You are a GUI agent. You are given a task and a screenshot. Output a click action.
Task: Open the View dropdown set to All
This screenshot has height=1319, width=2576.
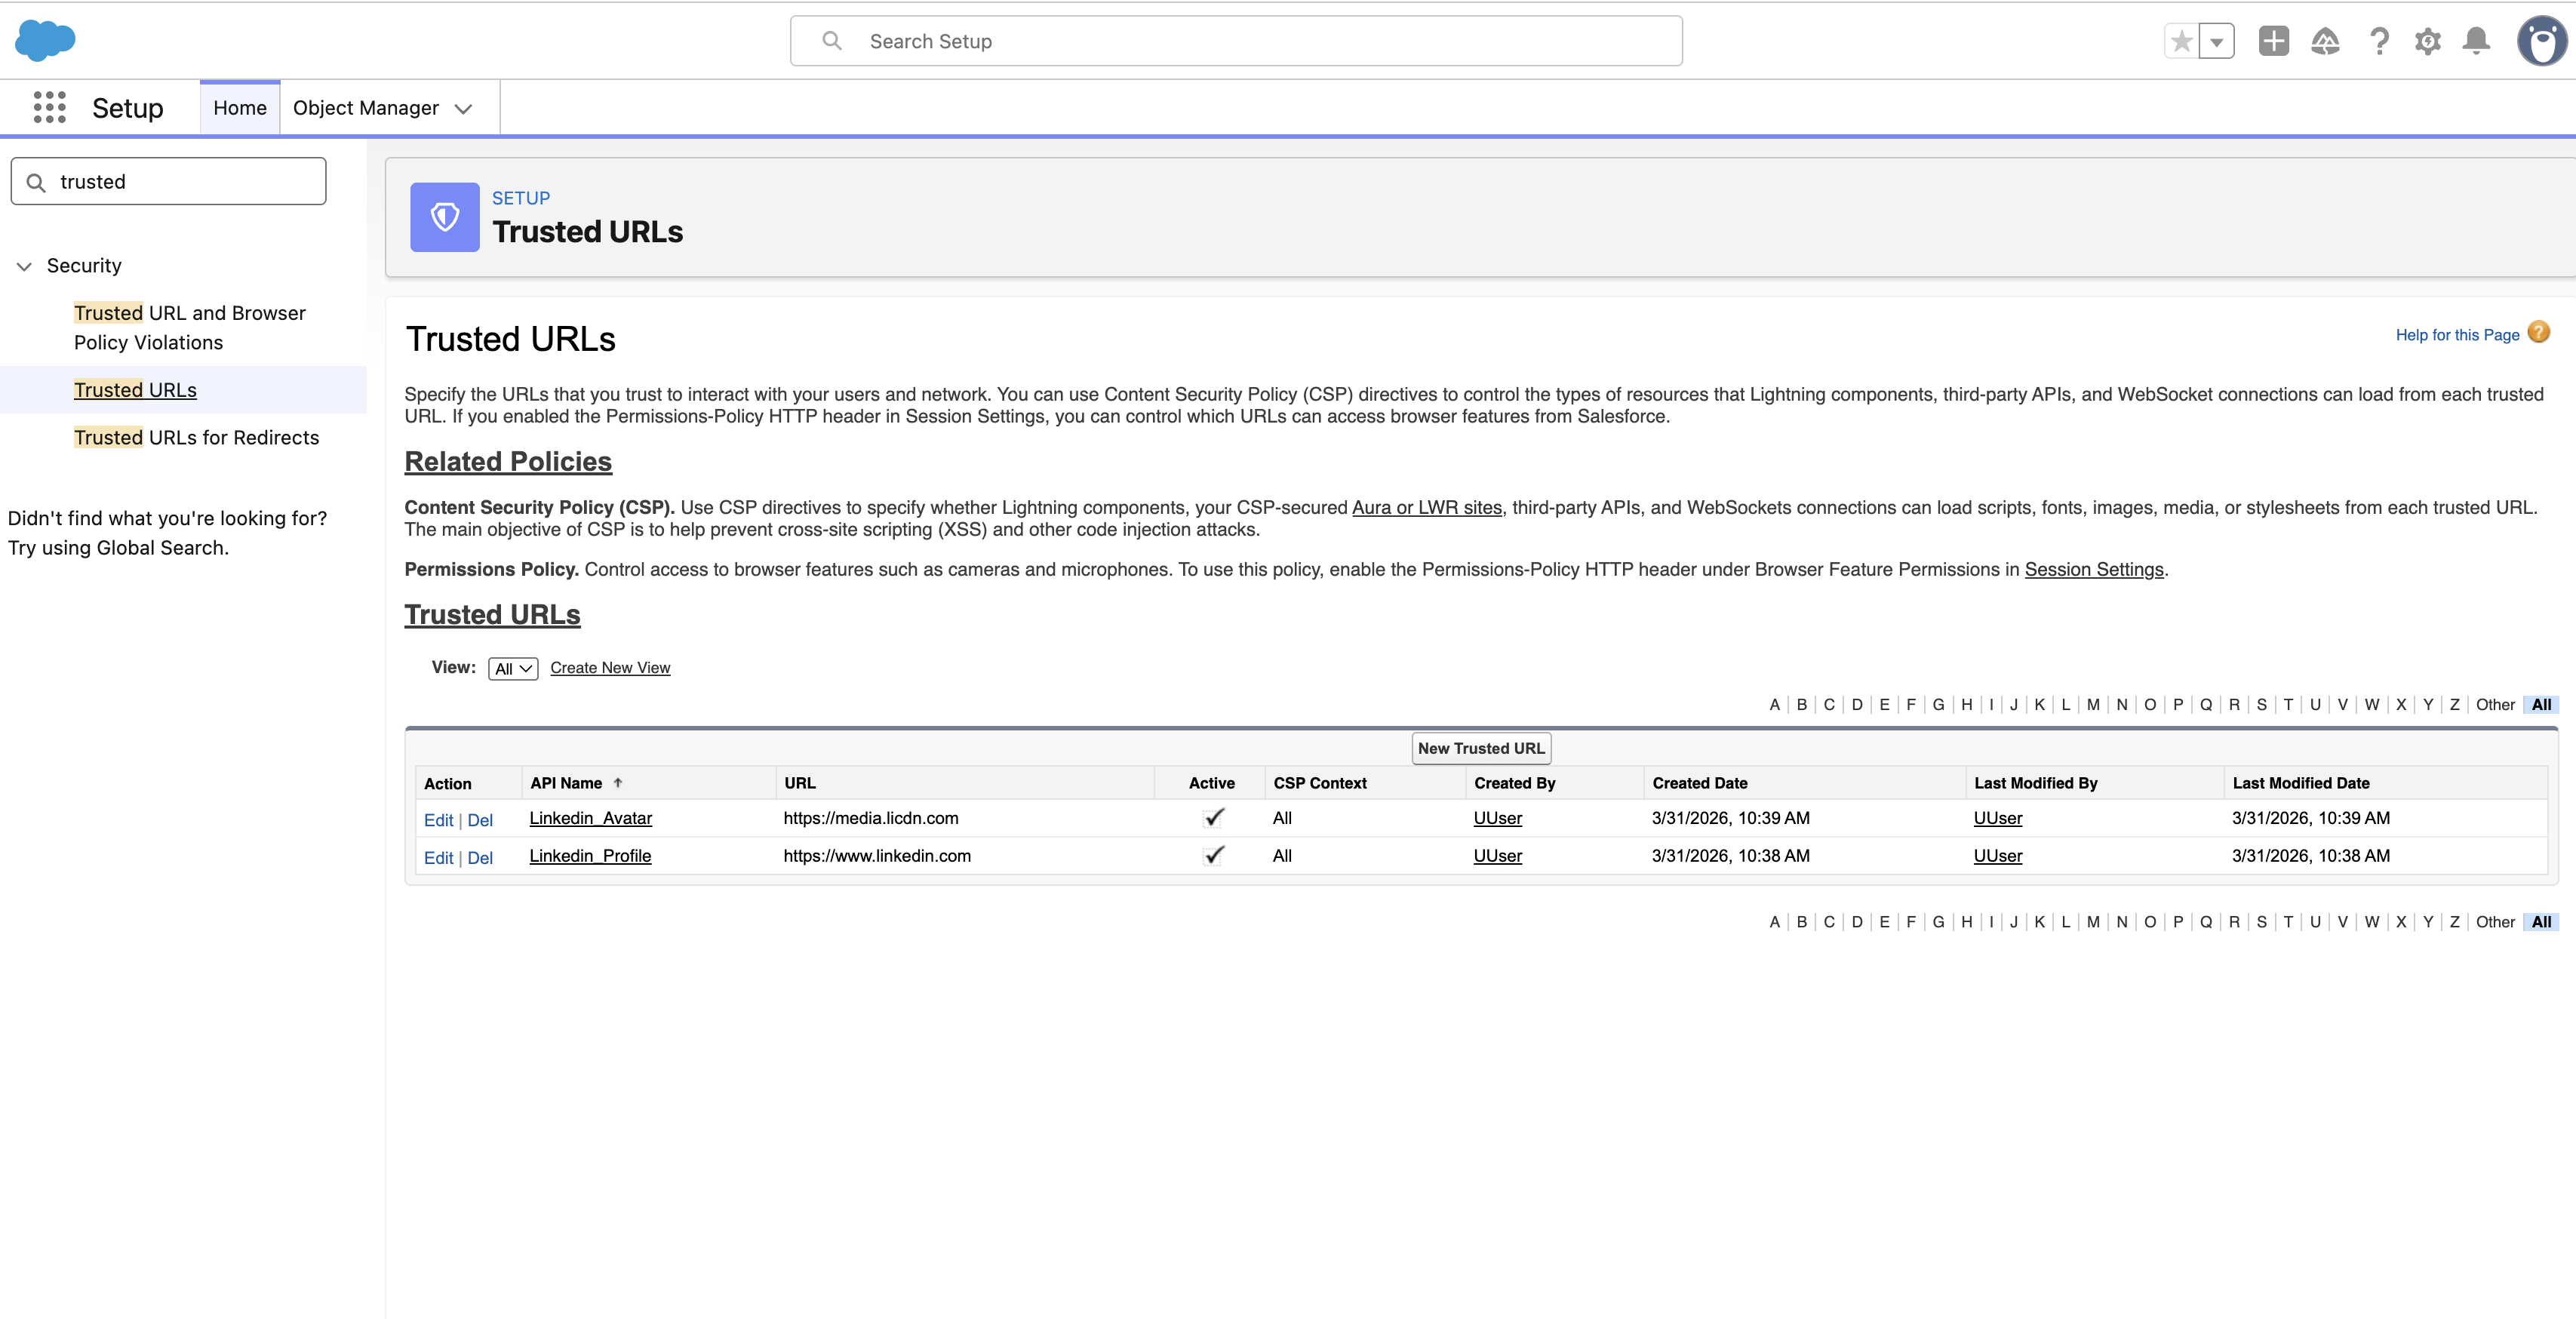click(513, 668)
